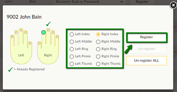Open the Biometric Scan or Password dropdown

click(x=90, y=2)
